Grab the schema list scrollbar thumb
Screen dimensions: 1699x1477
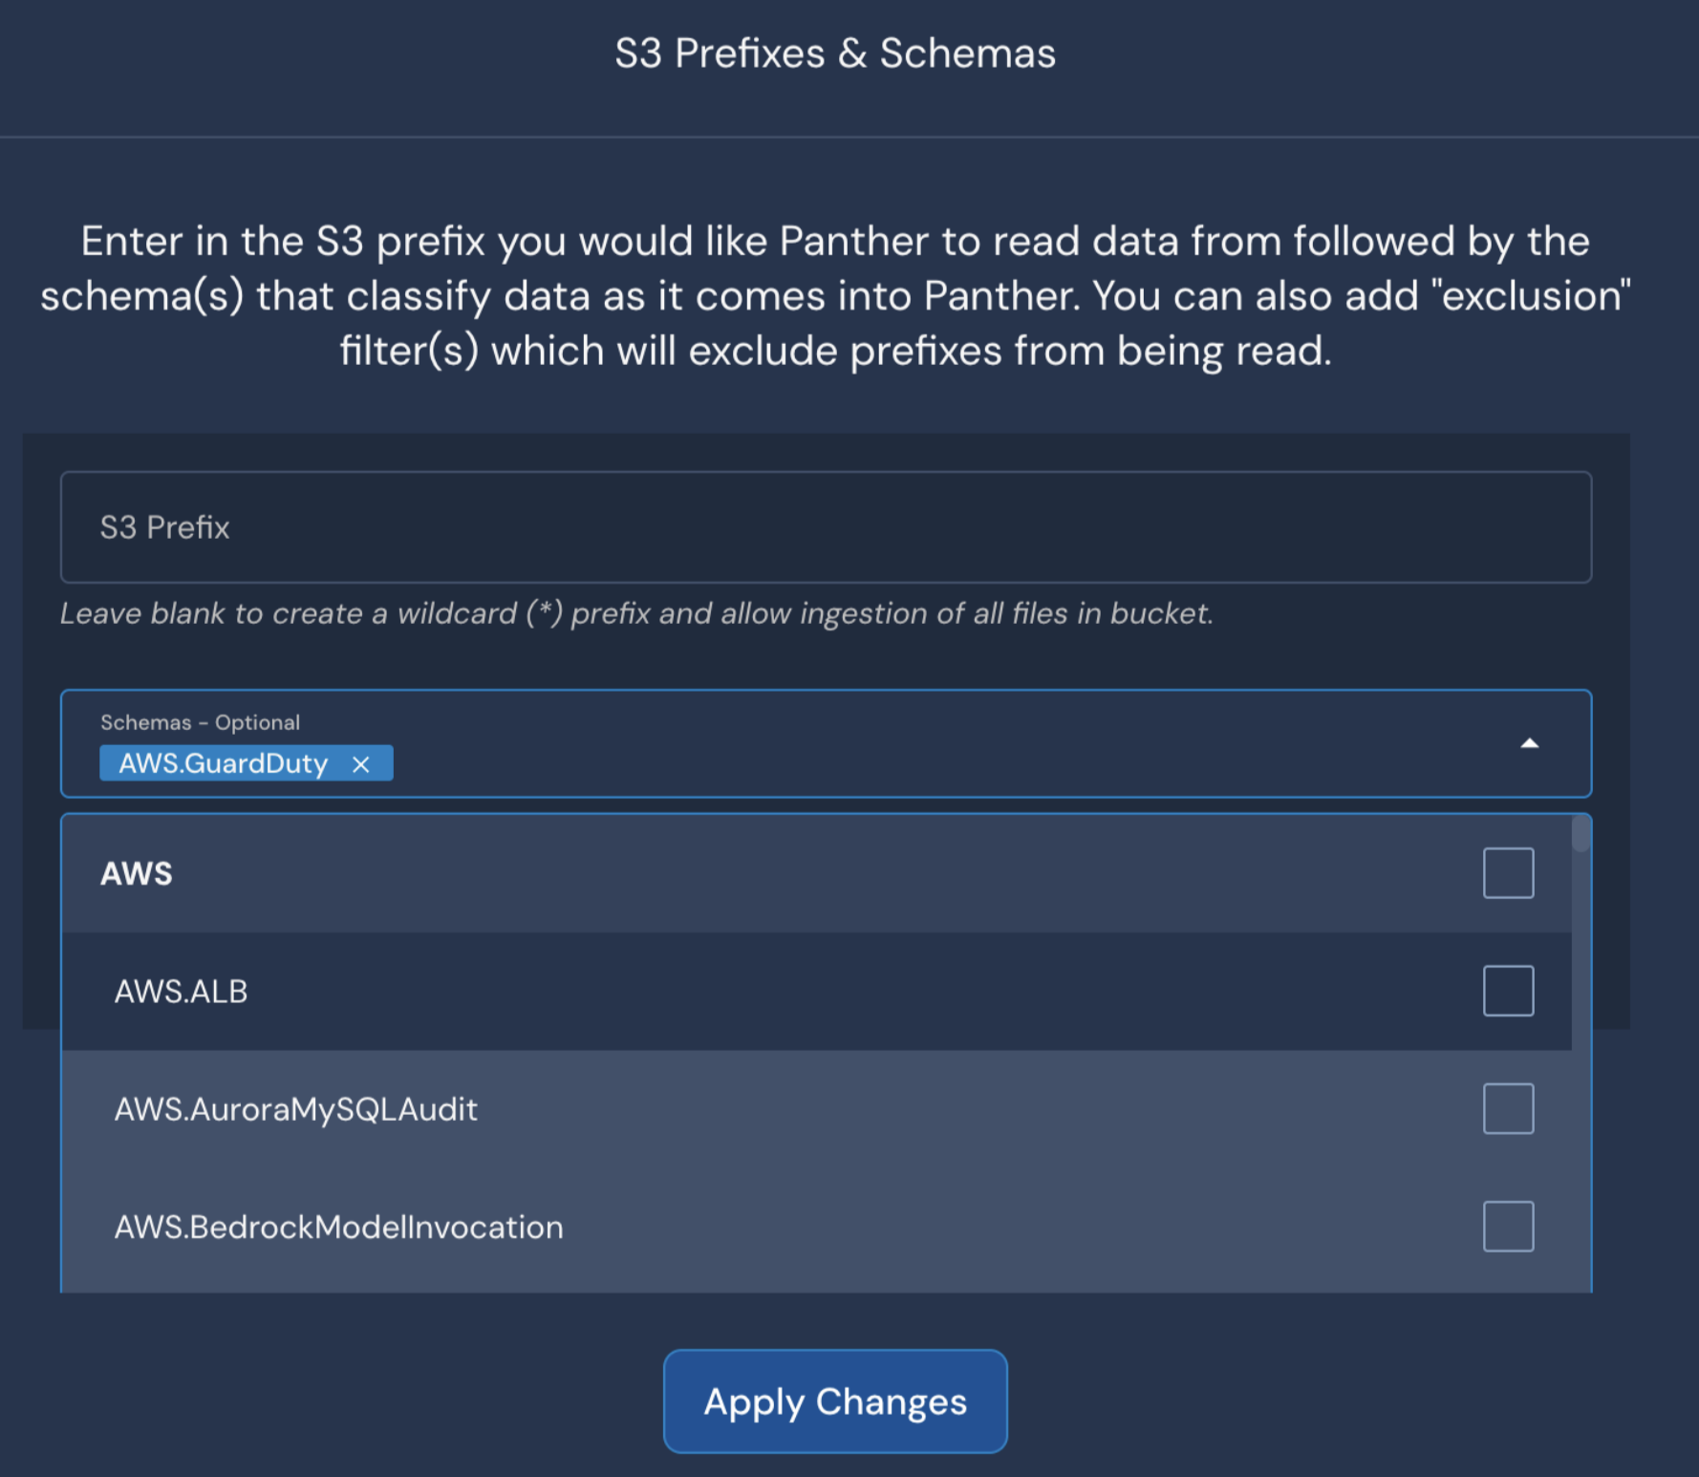pyautogui.click(x=1581, y=833)
